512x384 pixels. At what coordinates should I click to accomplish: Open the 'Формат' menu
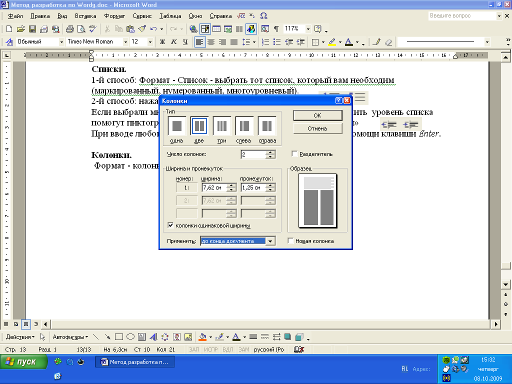[114, 16]
